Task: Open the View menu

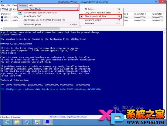Action: click(x=14, y=5)
